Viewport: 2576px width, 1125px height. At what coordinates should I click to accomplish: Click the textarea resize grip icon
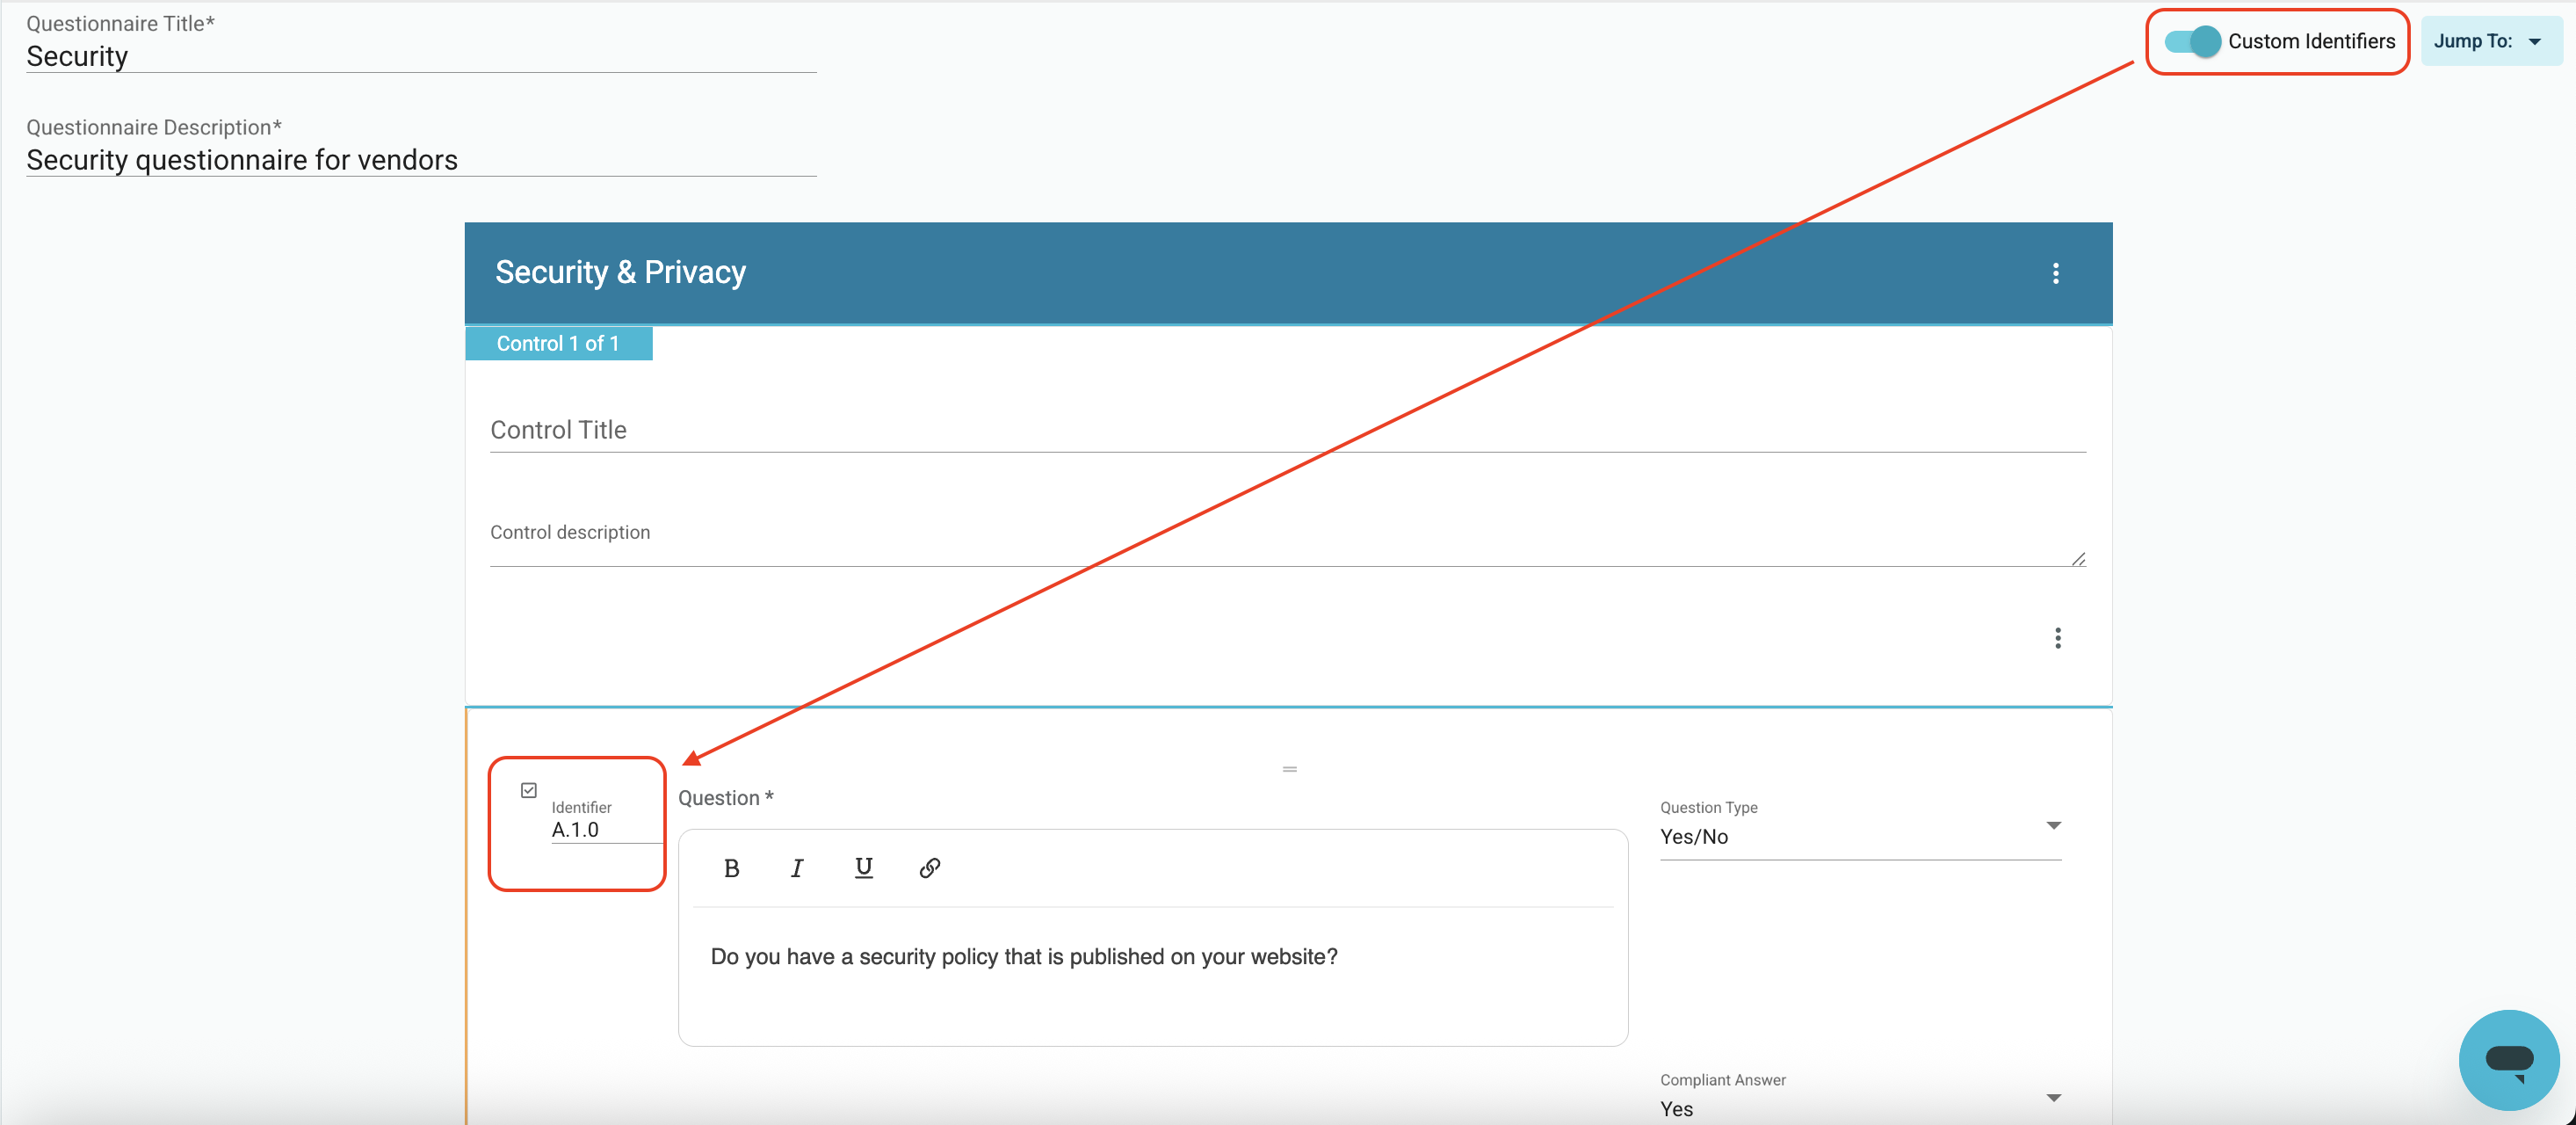pyautogui.click(x=2078, y=559)
